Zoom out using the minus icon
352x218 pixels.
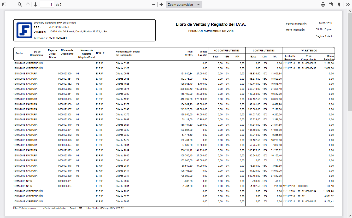click(x=154, y=4)
